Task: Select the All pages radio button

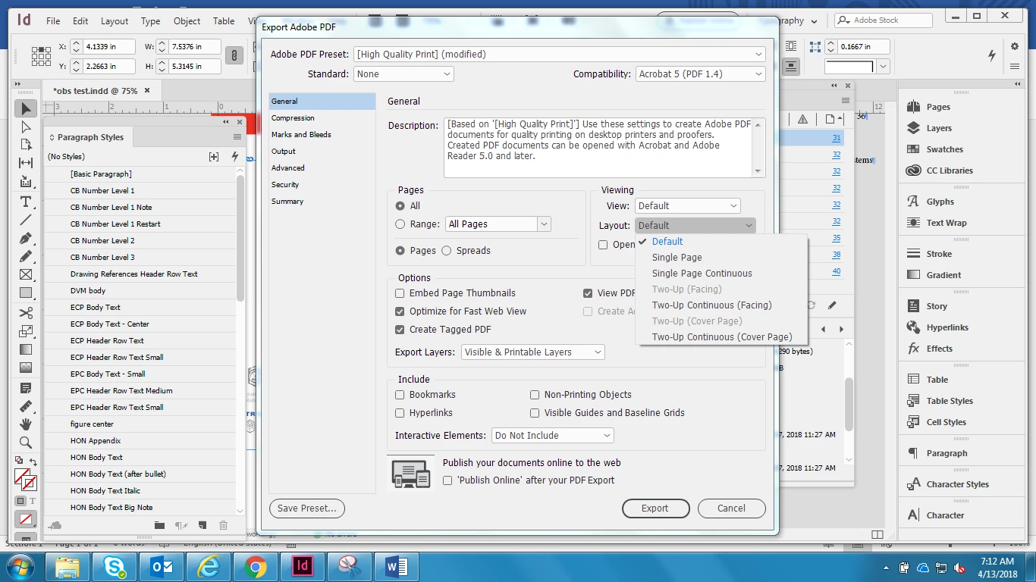Action: coord(400,206)
